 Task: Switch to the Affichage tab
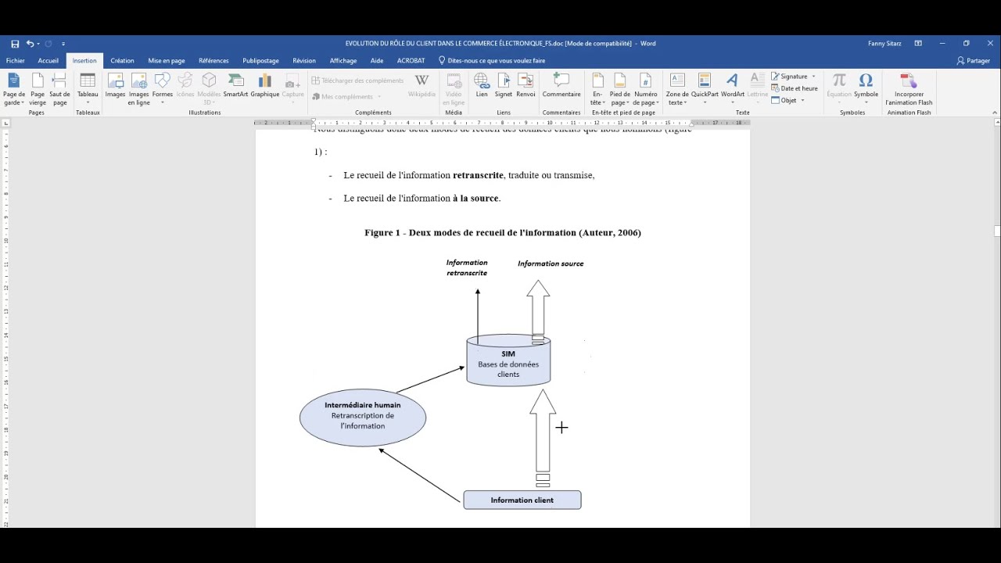click(343, 61)
